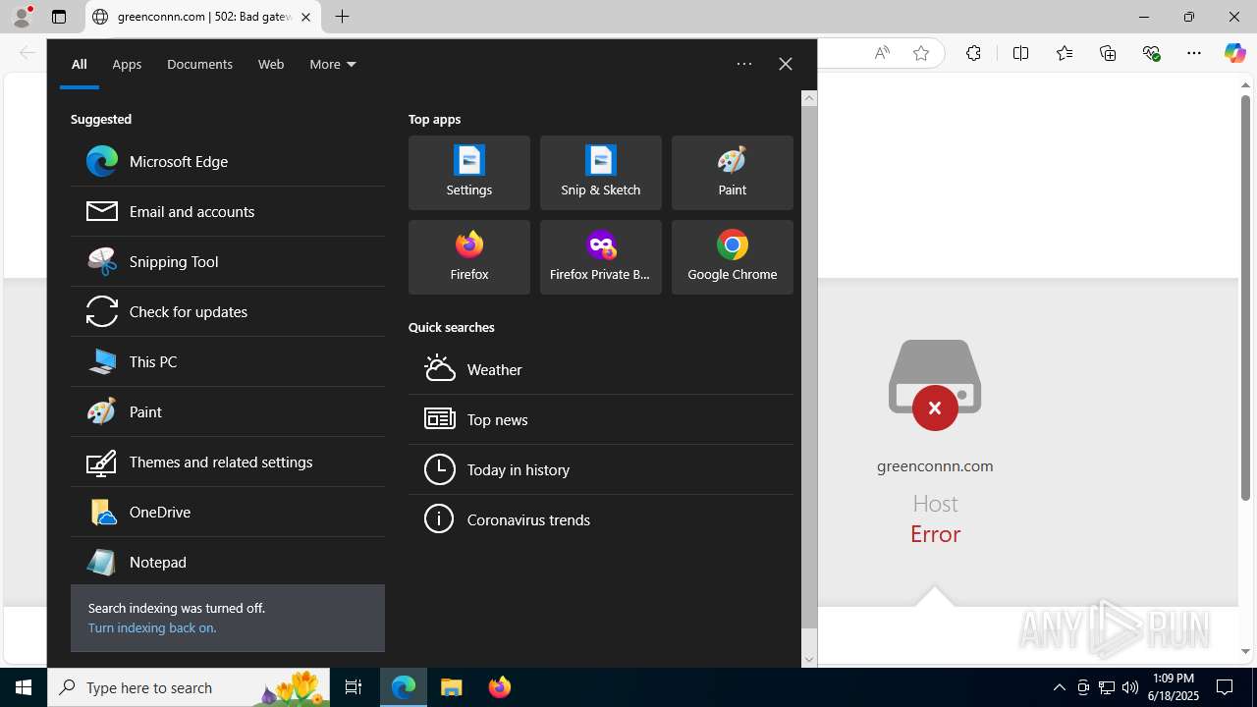Open the Snip & Sketch tile
This screenshot has height=707, width=1257.
pos(601,173)
